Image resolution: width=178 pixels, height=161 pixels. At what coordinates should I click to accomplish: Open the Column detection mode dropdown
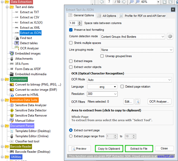[133, 37]
